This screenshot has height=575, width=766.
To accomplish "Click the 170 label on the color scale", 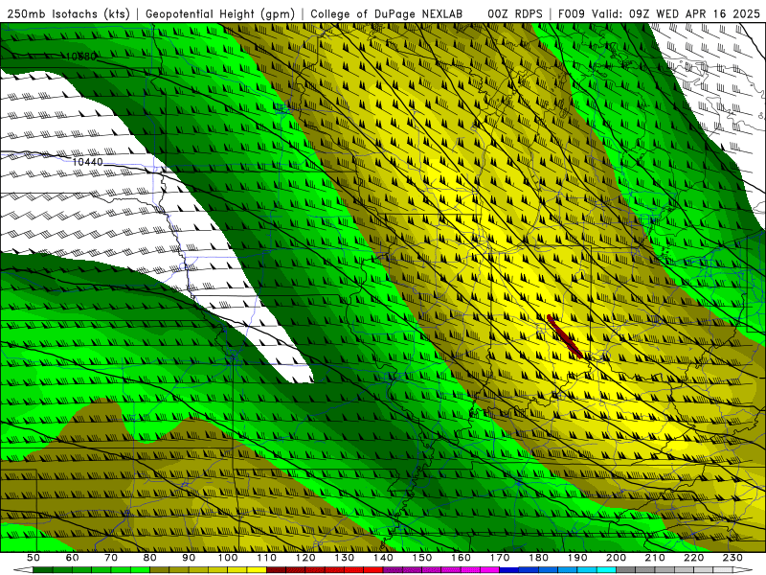I will click(500, 558).
